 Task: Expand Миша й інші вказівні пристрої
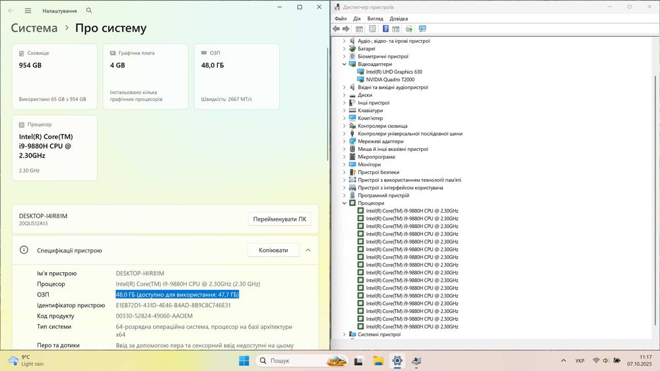click(345, 149)
